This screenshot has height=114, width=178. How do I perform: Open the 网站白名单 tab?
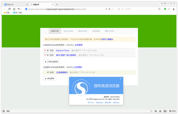(82, 31)
